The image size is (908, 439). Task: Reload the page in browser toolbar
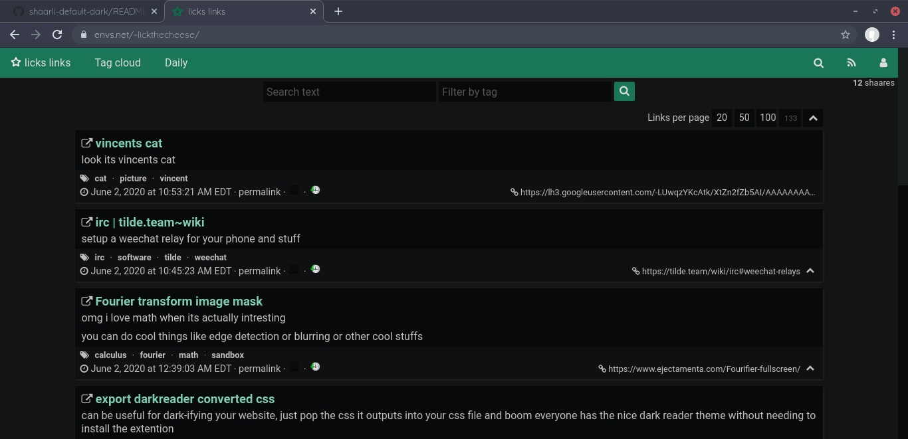(x=57, y=35)
